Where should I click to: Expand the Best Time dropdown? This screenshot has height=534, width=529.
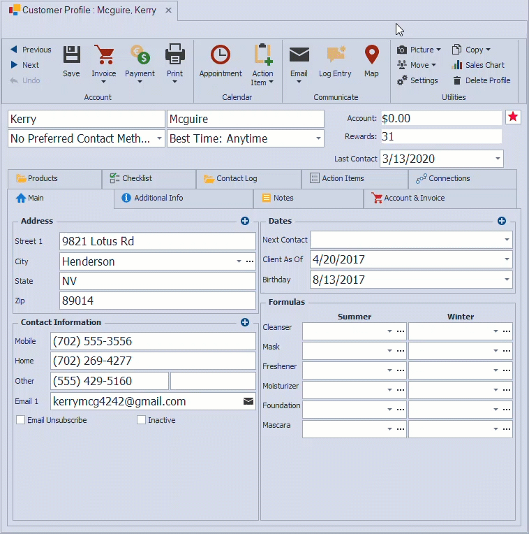pyautogui.click(x=318, y=138)
